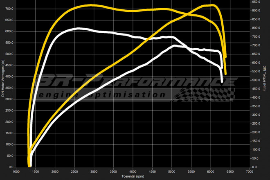Click the 1000 tick label on rpm axis
This screenshot has height=180, width=270.
click(16, 172)
